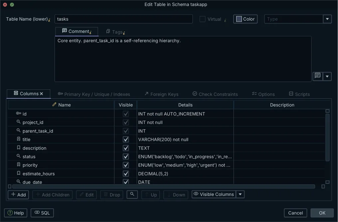Open the comment editor icon button
The image size is (338, 222).
click(317, 76)
